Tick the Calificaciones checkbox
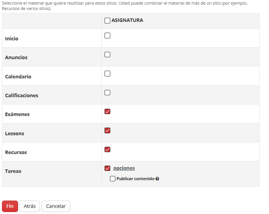The image size is (269, 214). coord(107,93)
